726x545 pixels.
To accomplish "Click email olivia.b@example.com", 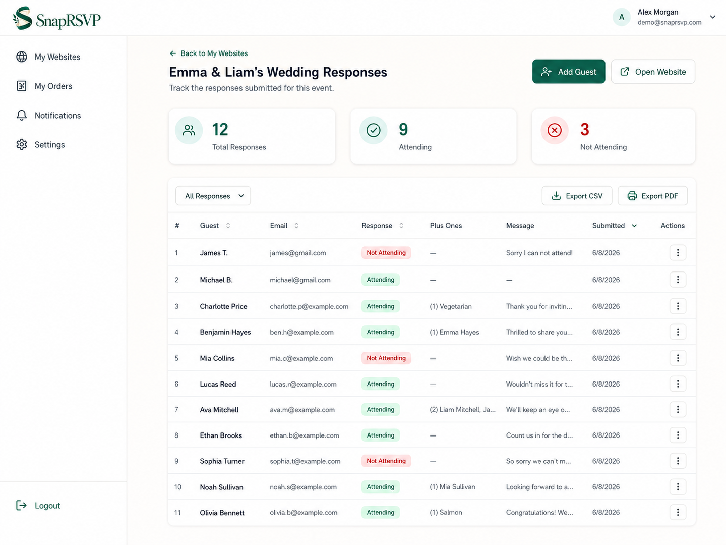I will (304, 513).
